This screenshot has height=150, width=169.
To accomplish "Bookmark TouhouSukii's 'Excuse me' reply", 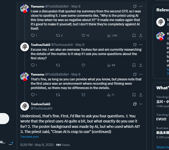I will point(134,65).
